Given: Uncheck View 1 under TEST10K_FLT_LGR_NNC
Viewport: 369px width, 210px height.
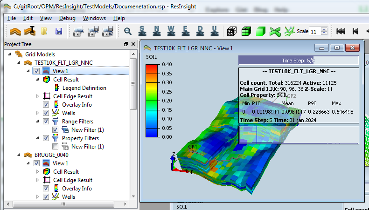Looking at the screenshot, I should pyautogui.click(x=37, y=71).
